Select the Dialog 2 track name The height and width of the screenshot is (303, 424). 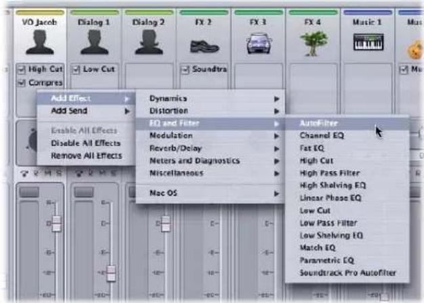[148, 22]
